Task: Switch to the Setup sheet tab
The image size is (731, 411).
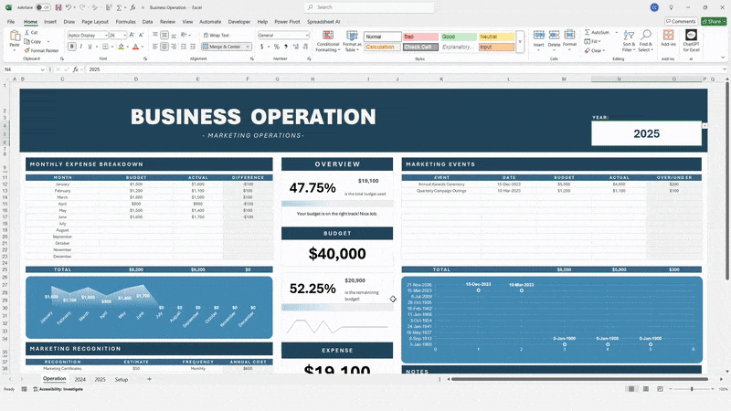Action: pos(121,378)
